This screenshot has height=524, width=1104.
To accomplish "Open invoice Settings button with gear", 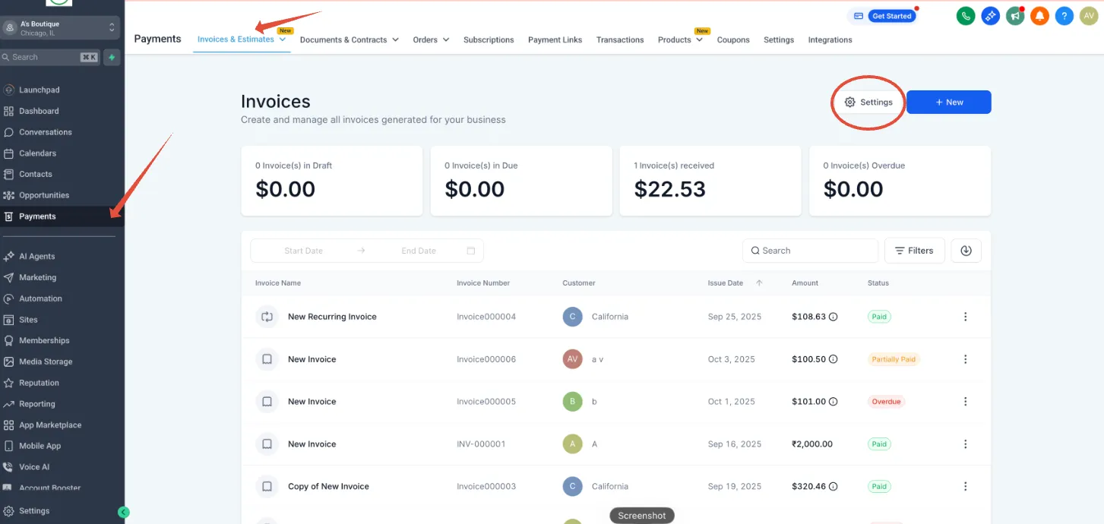I will coord(869,103).
